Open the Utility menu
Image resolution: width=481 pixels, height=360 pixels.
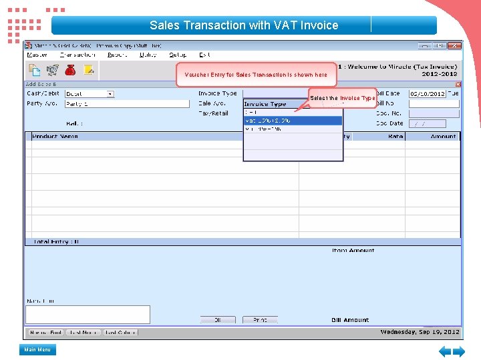(x=148, y=55)
